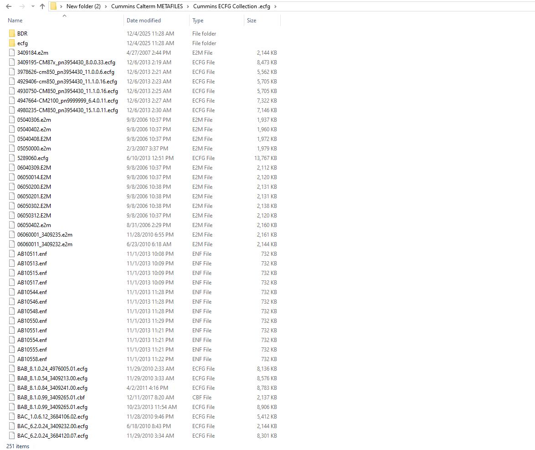This screenshot has width=535, height=450.
Task: Expand chevron after Cummins ECFG Collection
Action: (x=275, y=6)
